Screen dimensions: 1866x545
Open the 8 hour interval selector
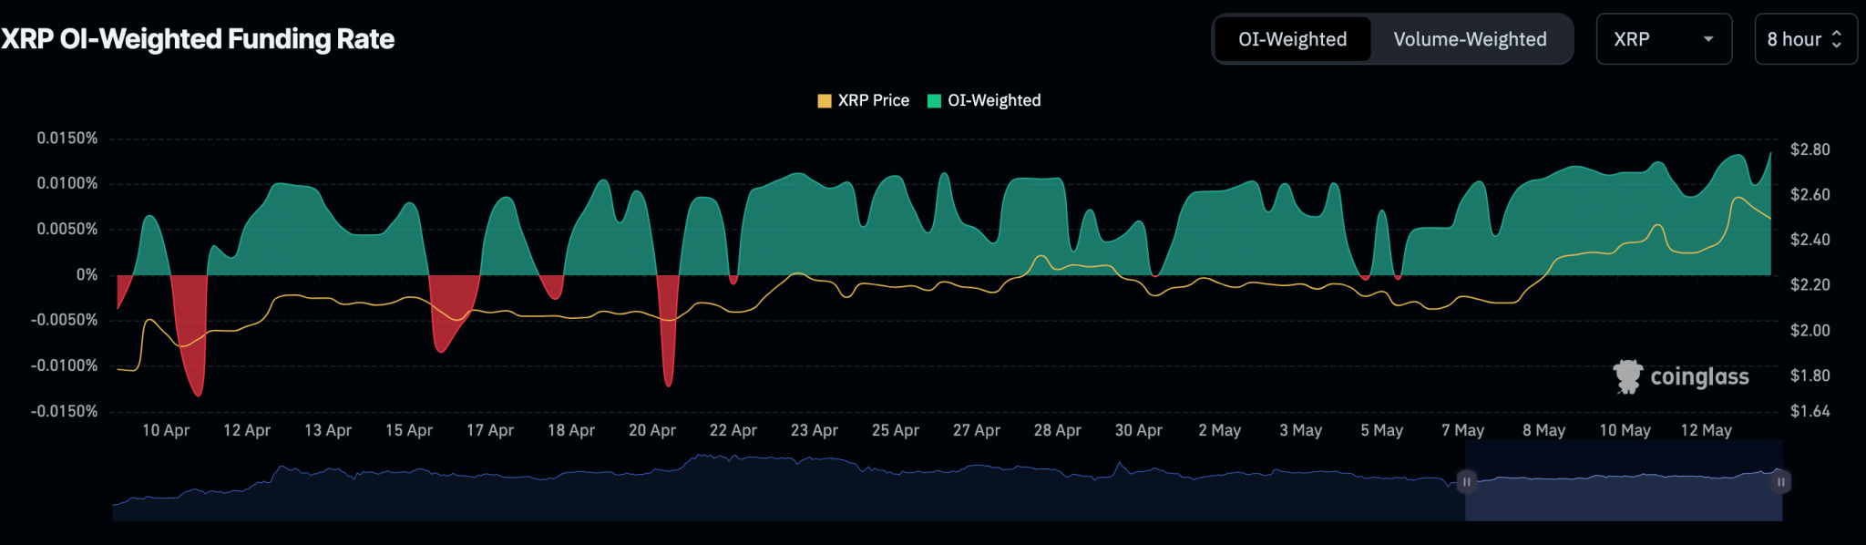tap(1806, 39)
